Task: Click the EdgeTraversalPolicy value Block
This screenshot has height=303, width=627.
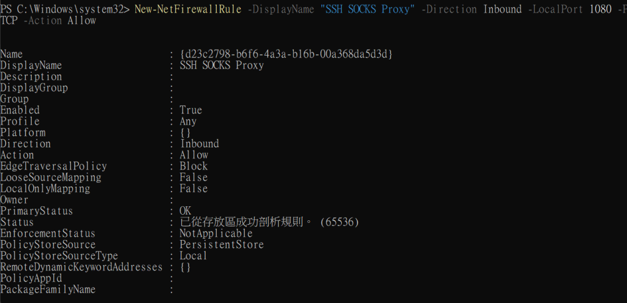Action: click(193, 166)
